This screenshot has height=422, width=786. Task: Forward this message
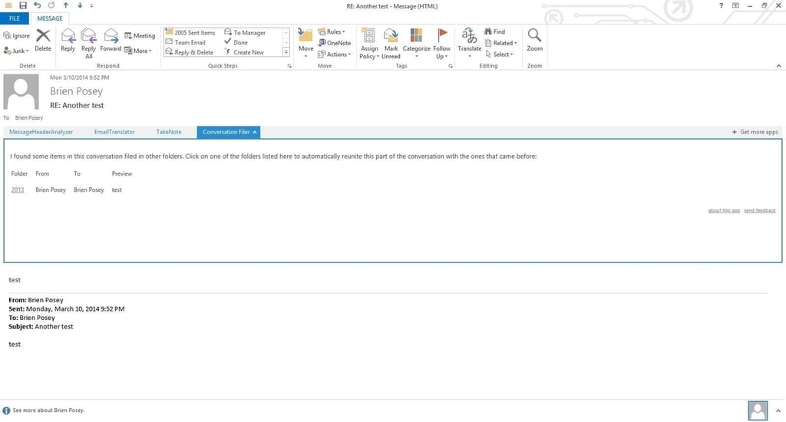[111, 40]
